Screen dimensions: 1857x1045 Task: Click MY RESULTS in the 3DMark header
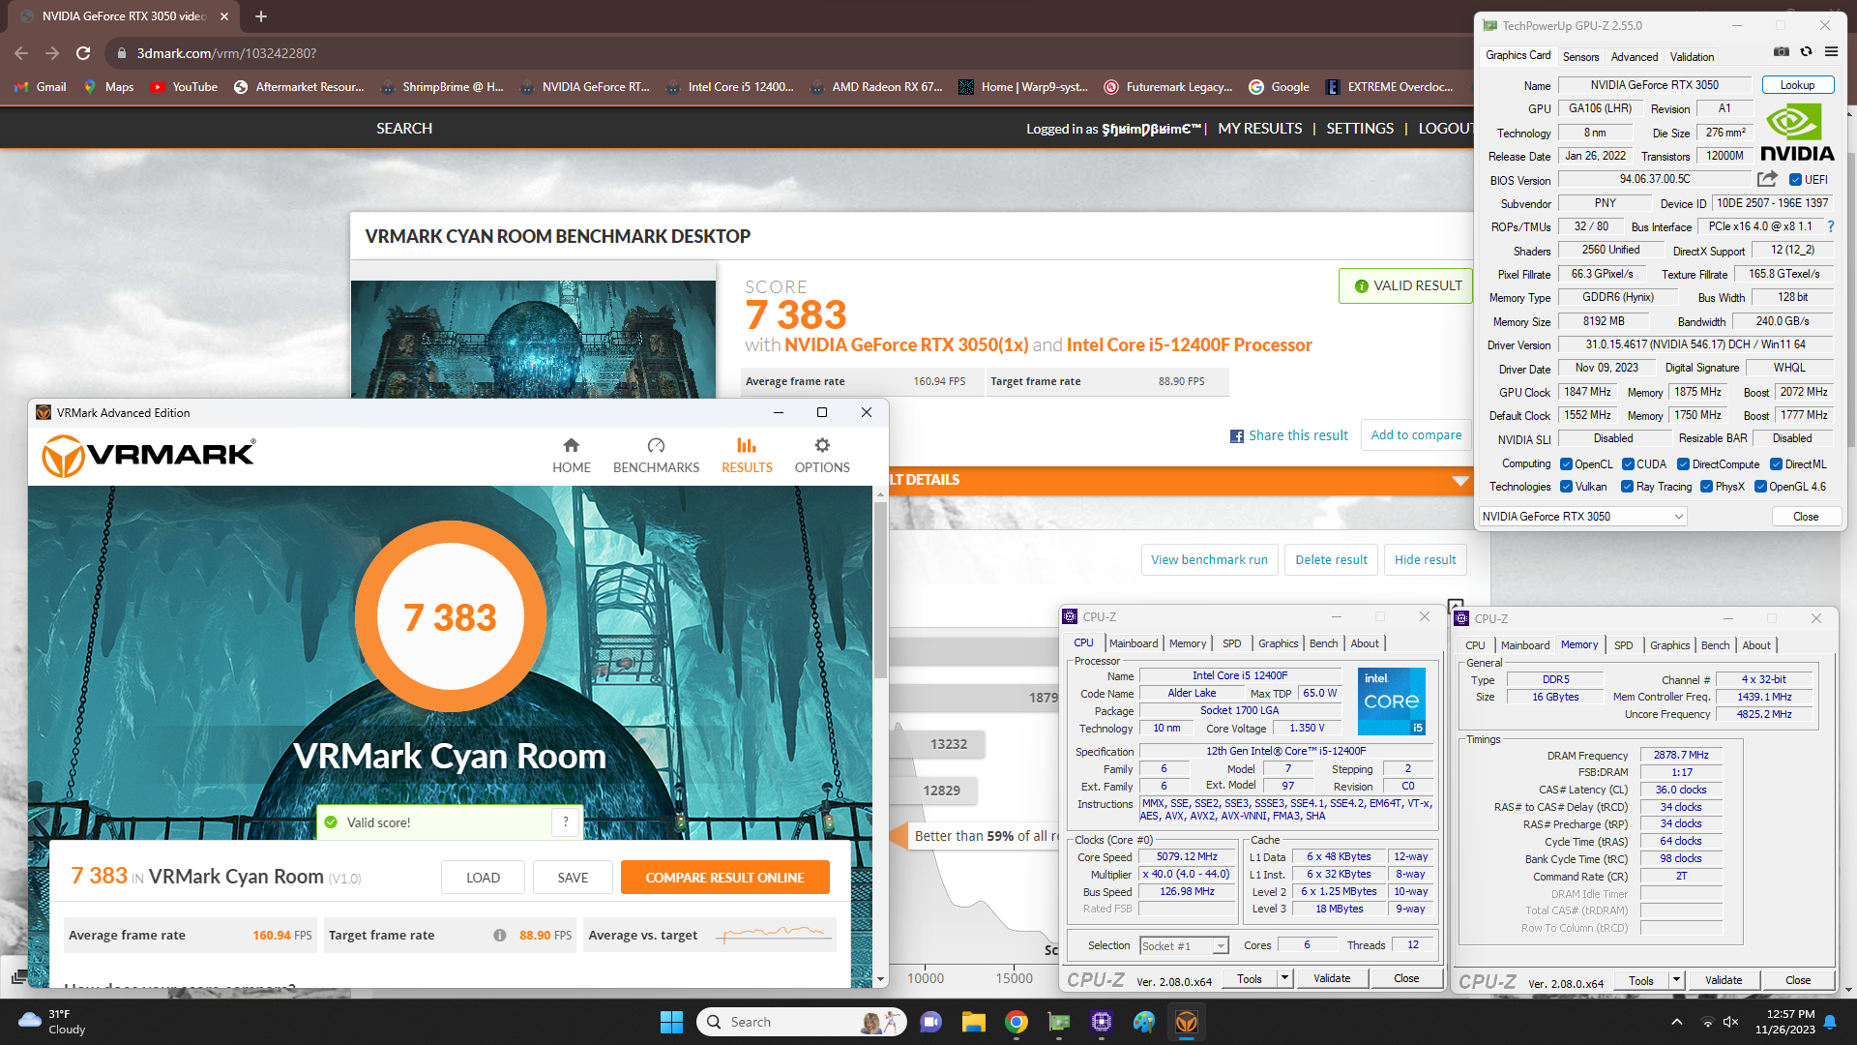(x=1259, y=129)
